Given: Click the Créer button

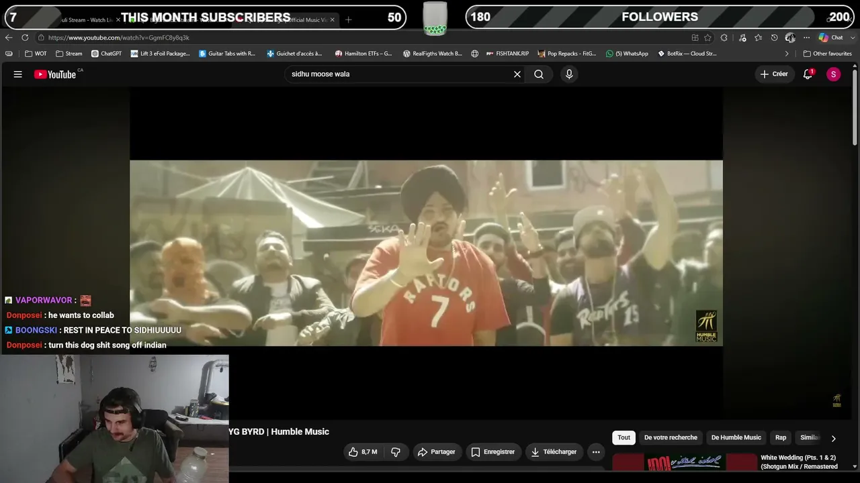Looking at the screenshot, I should point(773,74).
